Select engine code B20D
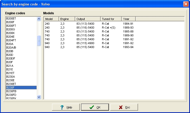 [x=21, y=55]
